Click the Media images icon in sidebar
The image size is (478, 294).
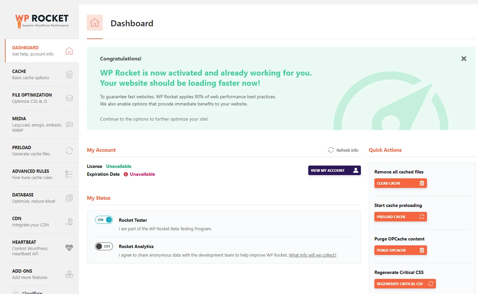pos(69,124)
